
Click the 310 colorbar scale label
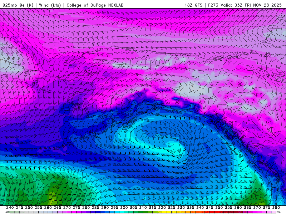click(x=143, y=208)
